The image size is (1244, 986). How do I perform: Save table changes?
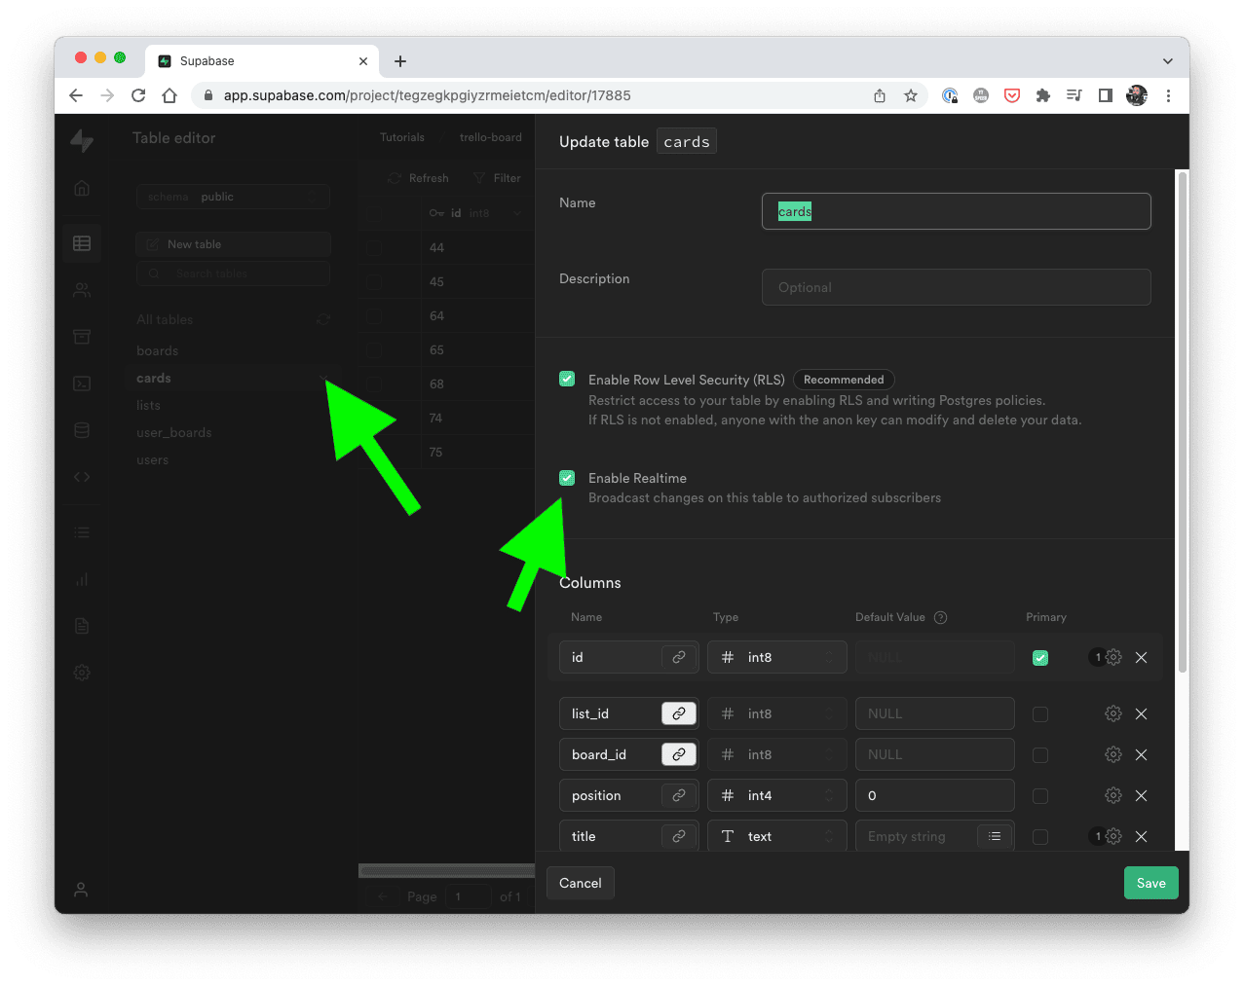click(1150, 883)
